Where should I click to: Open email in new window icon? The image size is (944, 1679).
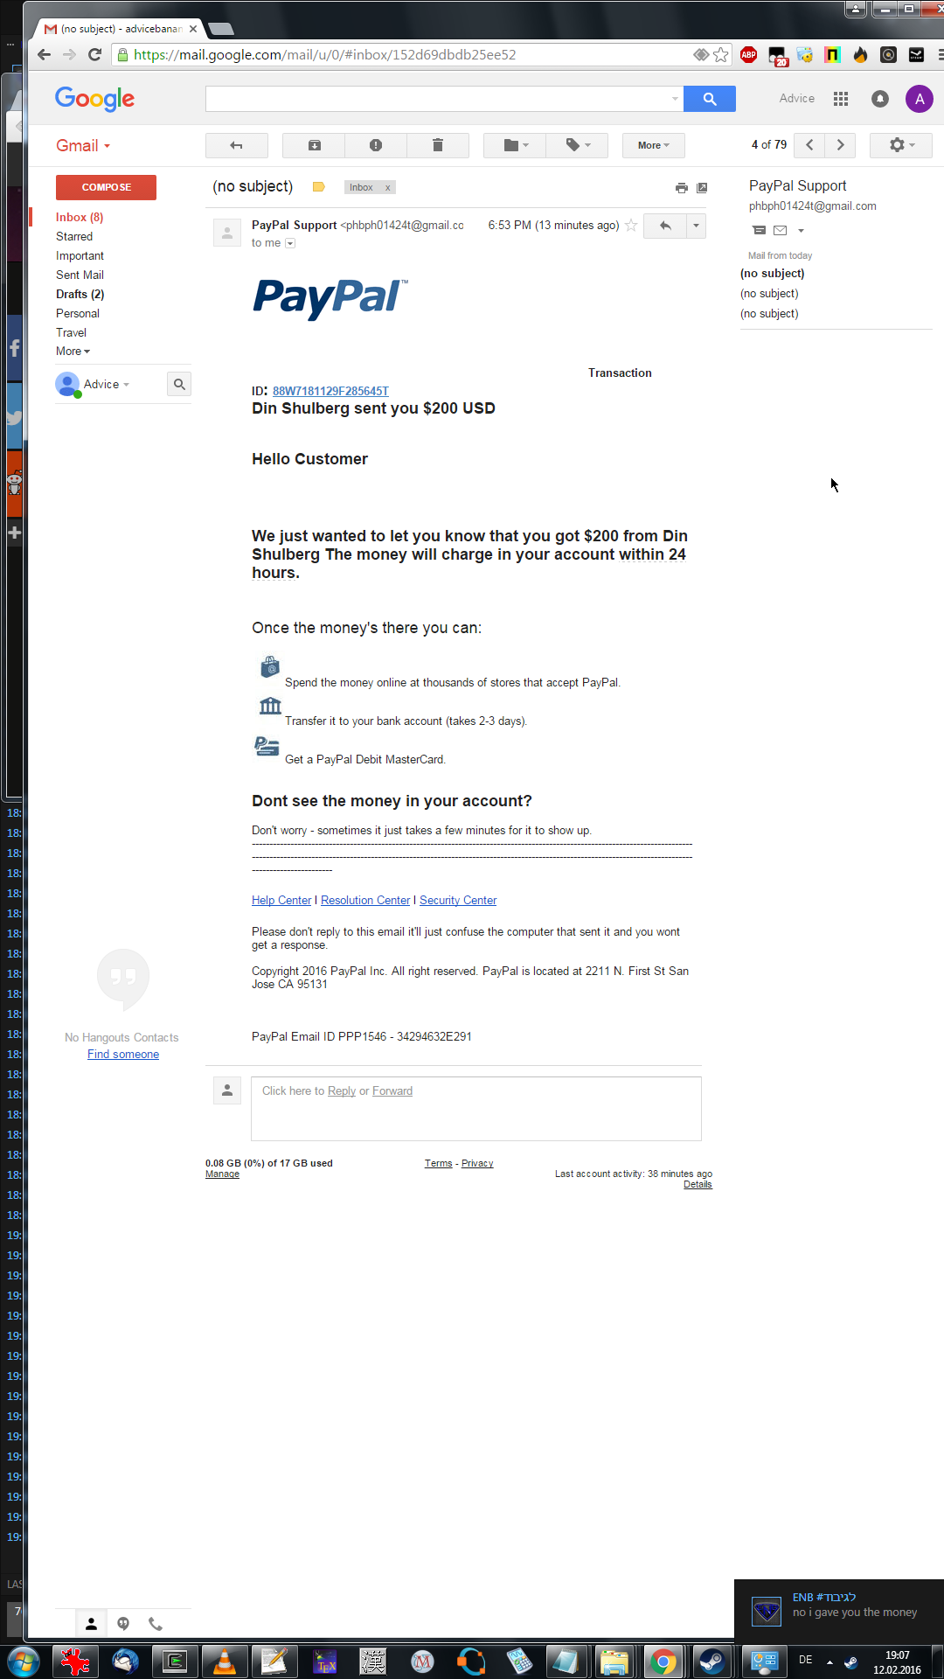click(x=702, y=188)
